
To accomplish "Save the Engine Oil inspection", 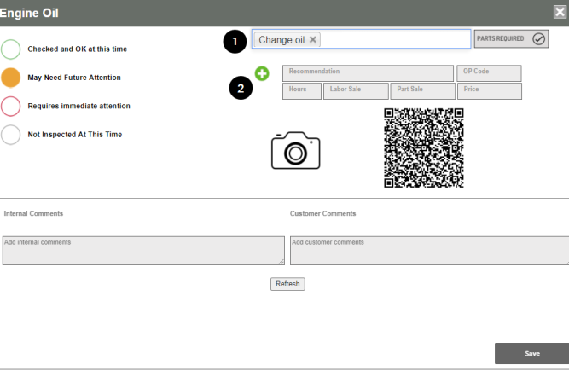I will pyautogui.click(x=532, y=353).
